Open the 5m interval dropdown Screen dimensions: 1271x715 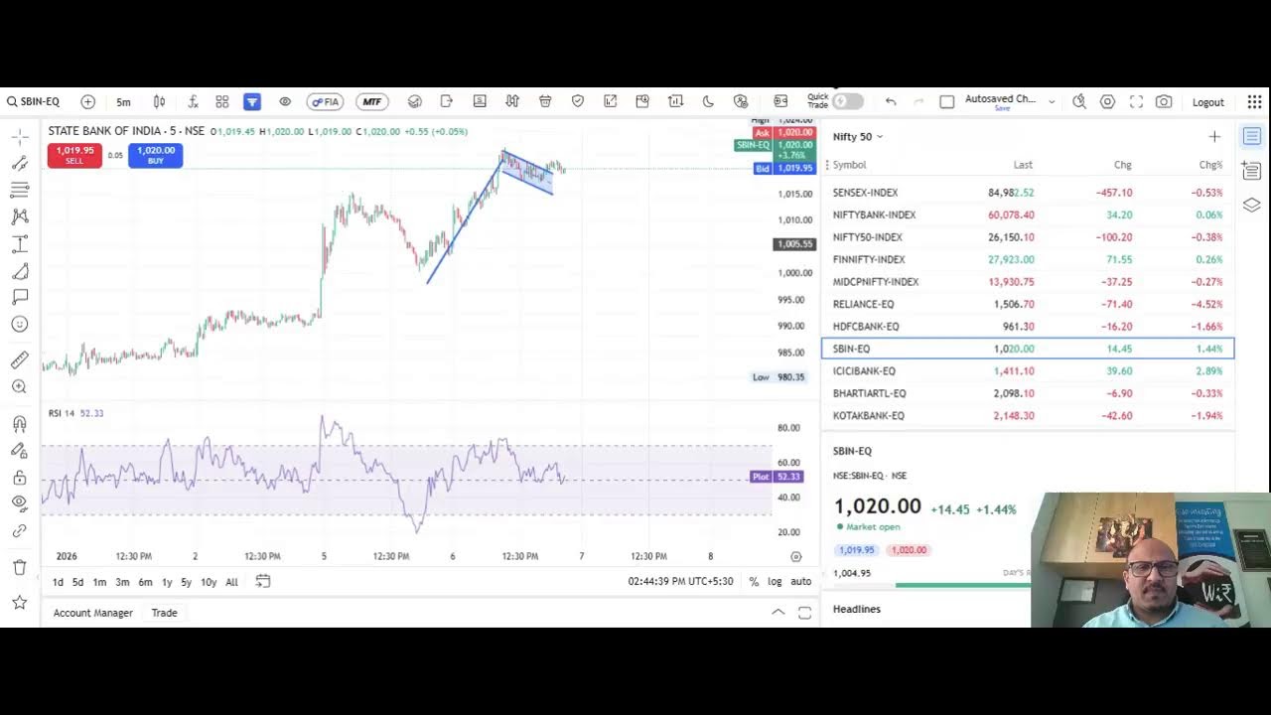(x=123, y=101)
